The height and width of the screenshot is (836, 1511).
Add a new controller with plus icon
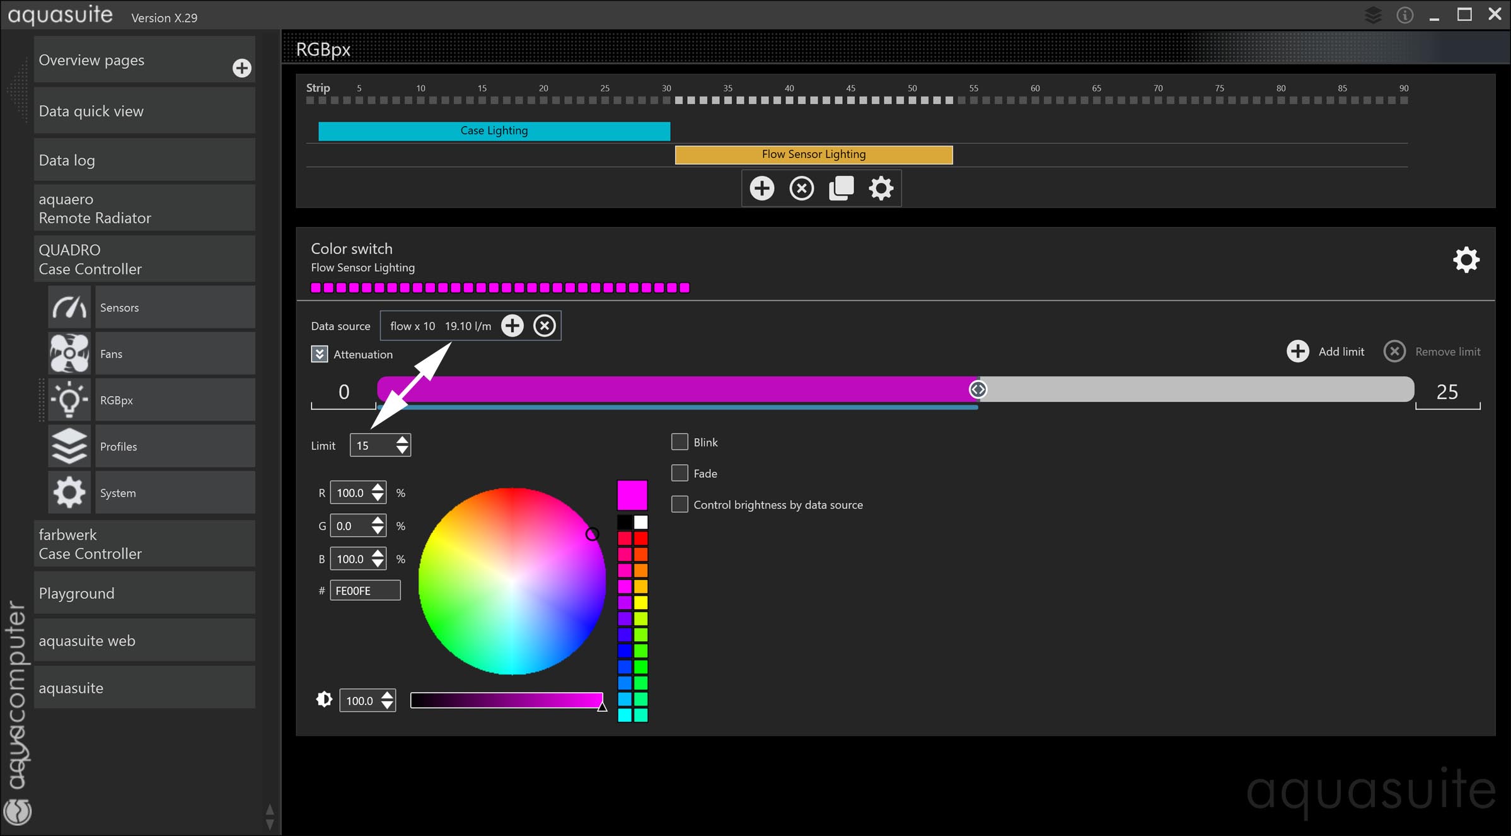click(761, 188)
